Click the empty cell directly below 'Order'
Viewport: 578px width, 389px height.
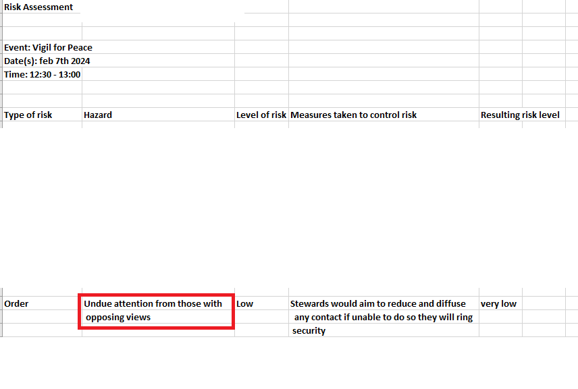[x=42, y=317]
